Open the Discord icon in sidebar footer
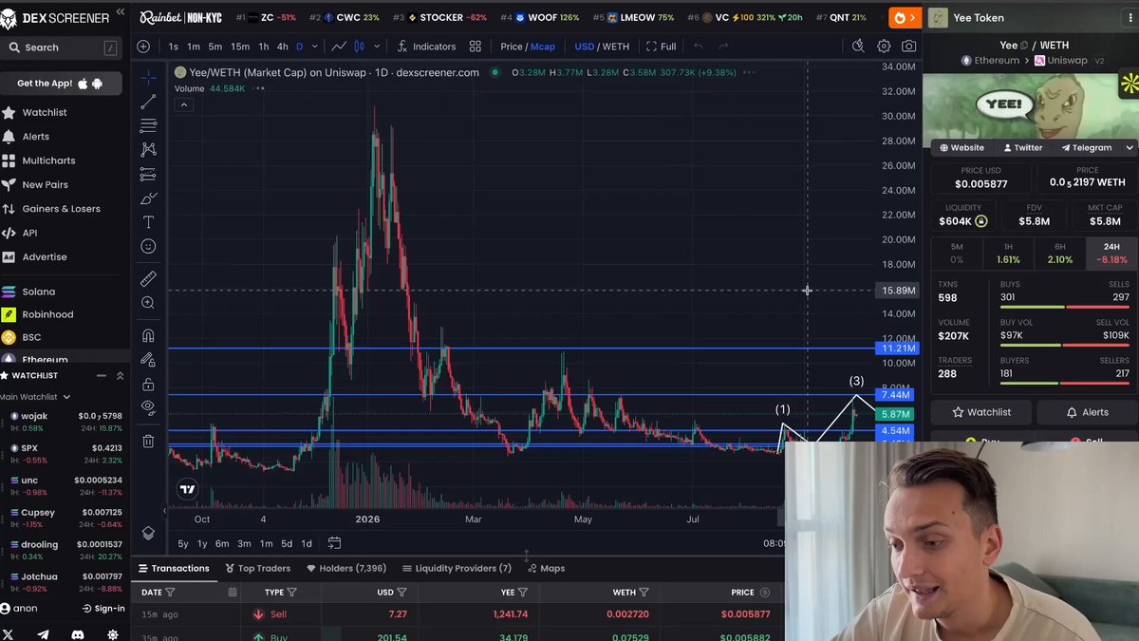The image size is (1139, 641). 78,634
